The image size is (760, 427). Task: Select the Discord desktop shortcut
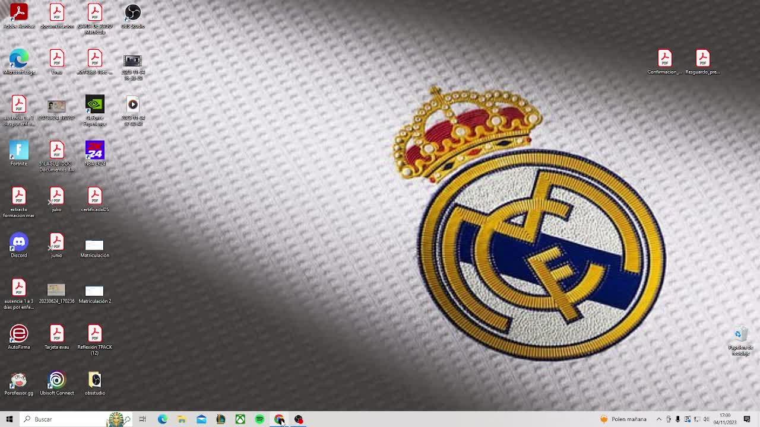pos(18,245)
